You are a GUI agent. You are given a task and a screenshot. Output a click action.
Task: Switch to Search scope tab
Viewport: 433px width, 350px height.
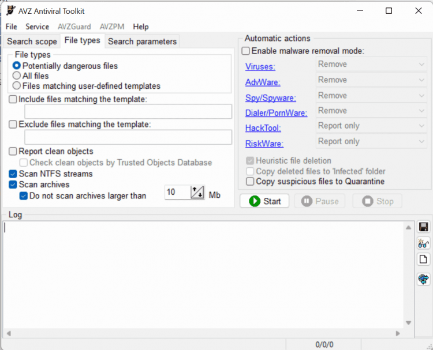(32, 42)
